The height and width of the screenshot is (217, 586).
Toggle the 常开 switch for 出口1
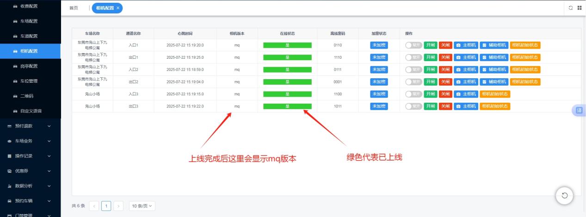(x=413, y=57)
